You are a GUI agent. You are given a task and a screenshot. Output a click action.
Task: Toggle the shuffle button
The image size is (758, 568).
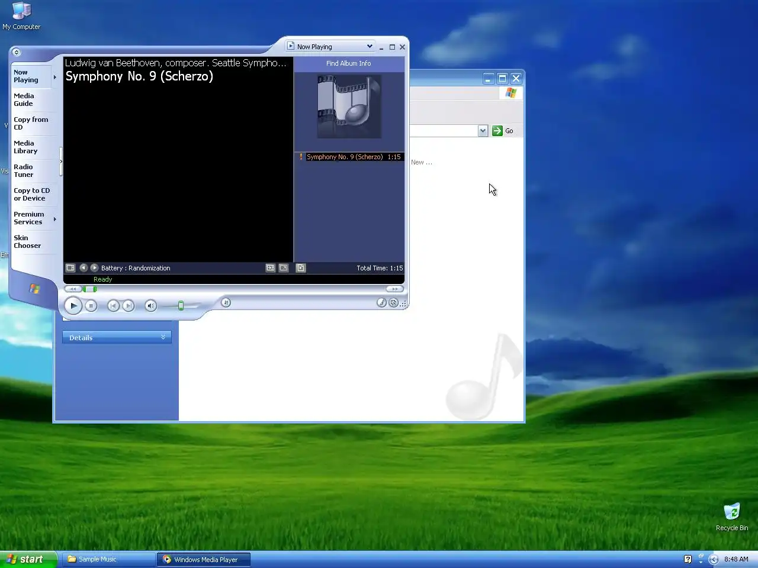[226, 303]
